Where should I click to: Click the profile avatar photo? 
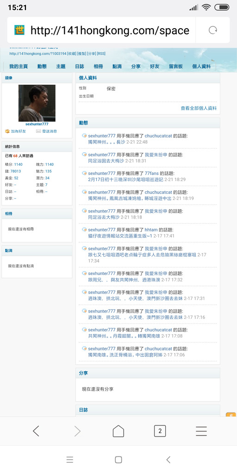37,103
